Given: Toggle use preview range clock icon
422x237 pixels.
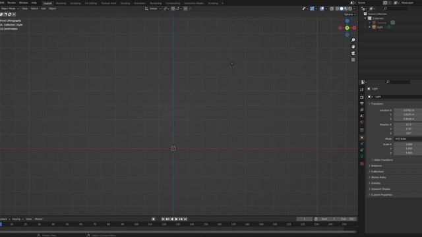Looking at the screenshot, I should tap(316, 219).
